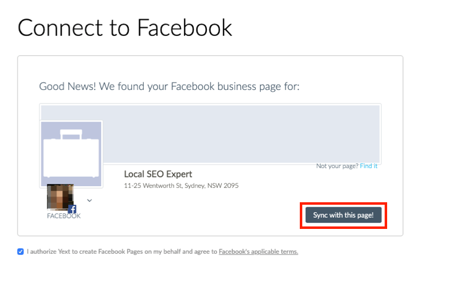The height and width of the screenshot is (286, 472).
Task: Click the briefcase handle in the page picture
Action: click(x=71, y=135)
